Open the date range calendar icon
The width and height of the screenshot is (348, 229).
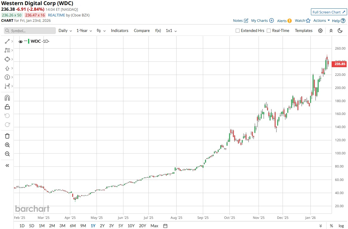tap(165, 226)
